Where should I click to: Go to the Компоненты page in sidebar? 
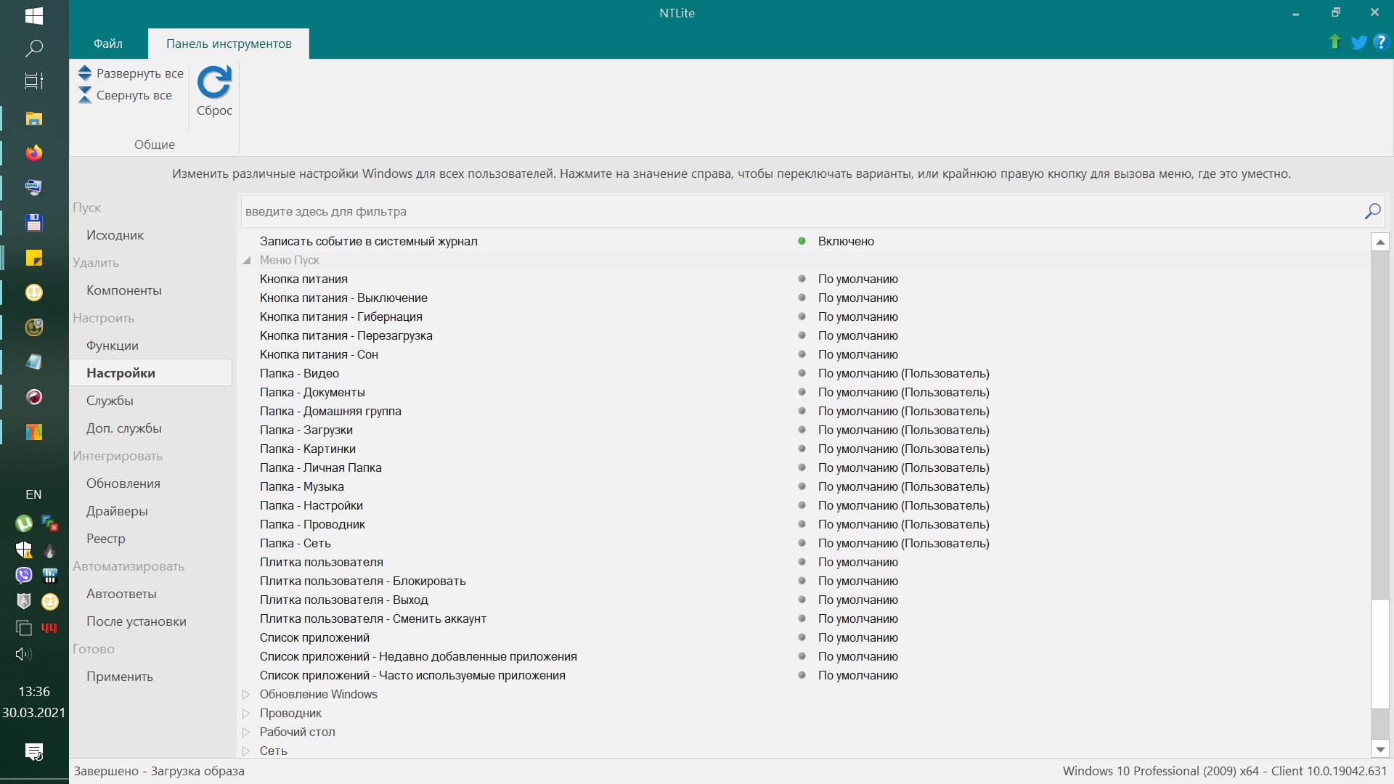pos(123,290)
